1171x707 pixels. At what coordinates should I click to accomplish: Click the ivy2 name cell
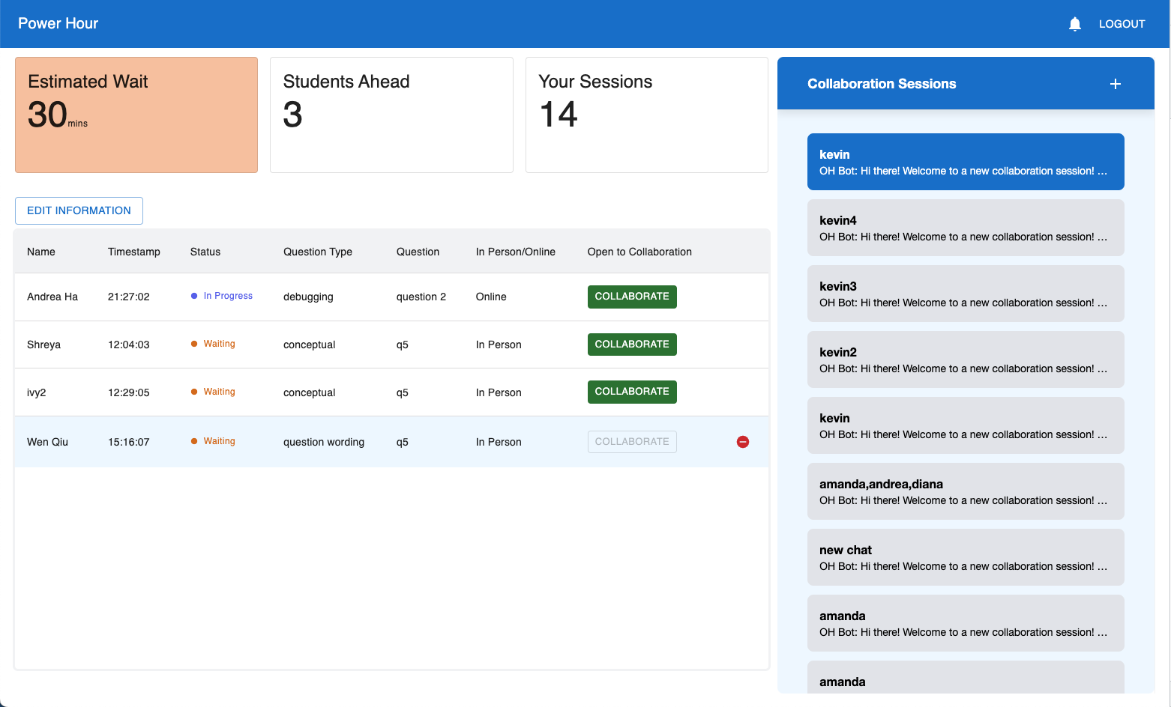click(36, 392)
